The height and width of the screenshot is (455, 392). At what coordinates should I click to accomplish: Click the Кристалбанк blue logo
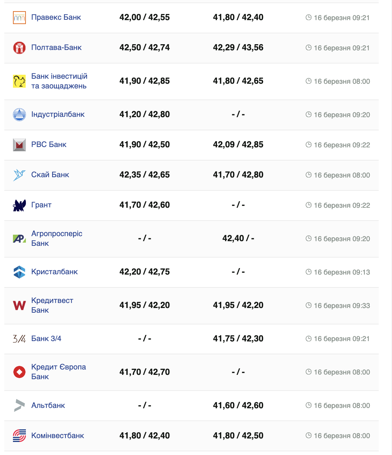tap(19, 272)
